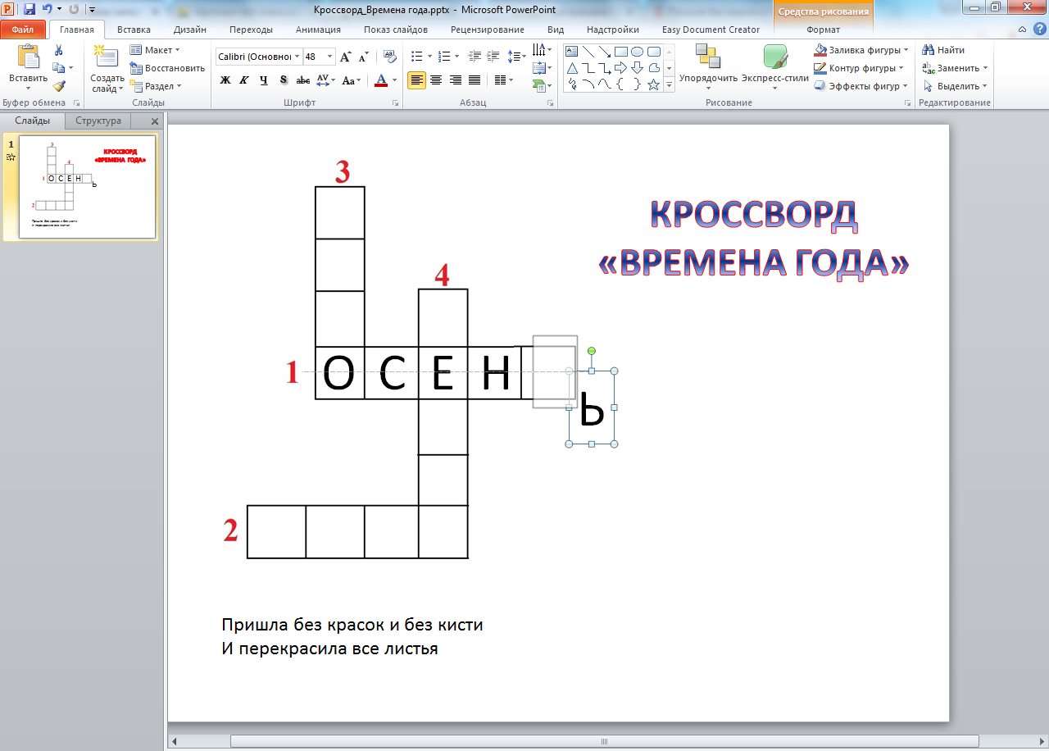
Task: Open align text vertical options
Action: coord(542,67)
